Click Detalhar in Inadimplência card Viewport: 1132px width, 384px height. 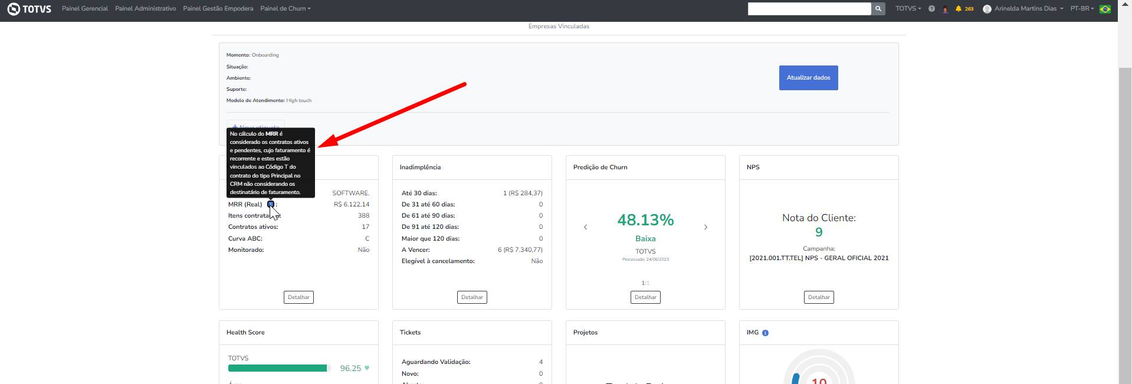pyautogui.click(x=472, y=297)
